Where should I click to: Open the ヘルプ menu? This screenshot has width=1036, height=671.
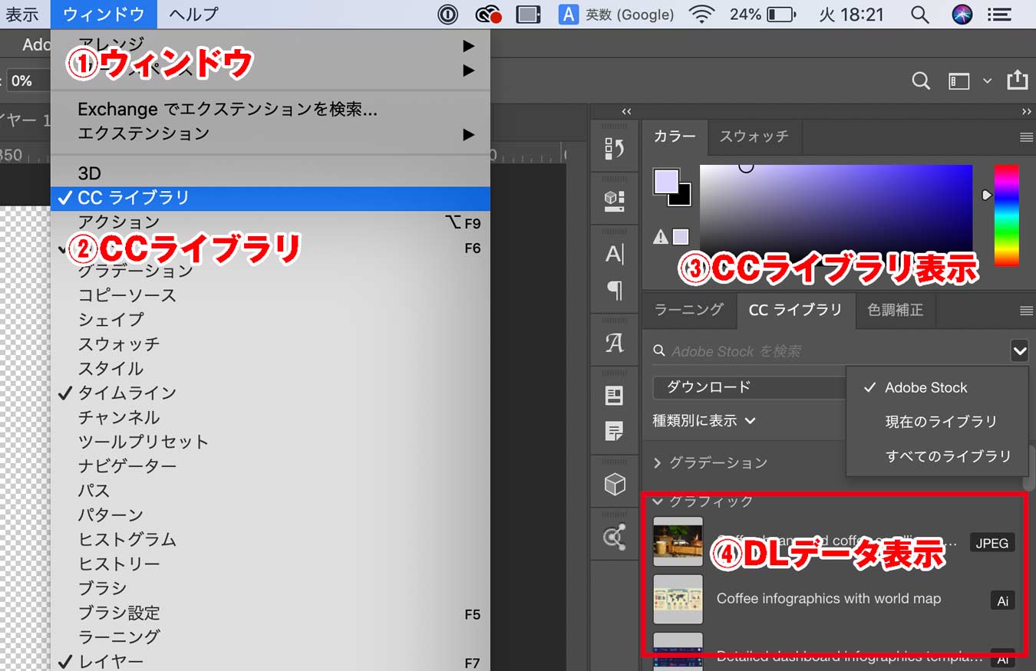click(193, 14)
